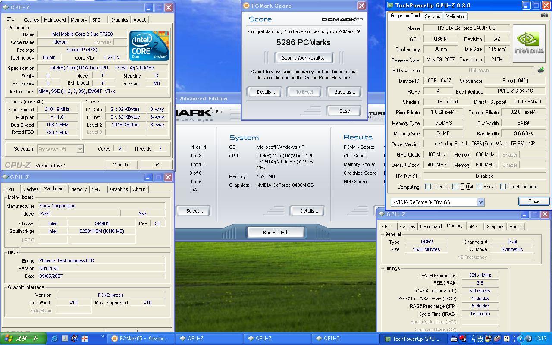The height and width of the screenshot is (345, 552).
Task: Click OK in the top CPU-Z window
Action: tap(156, 165)
